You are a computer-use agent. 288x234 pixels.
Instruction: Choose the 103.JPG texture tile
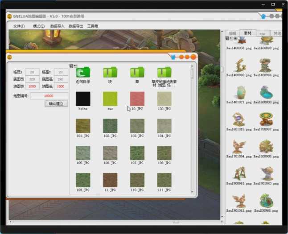137,126
